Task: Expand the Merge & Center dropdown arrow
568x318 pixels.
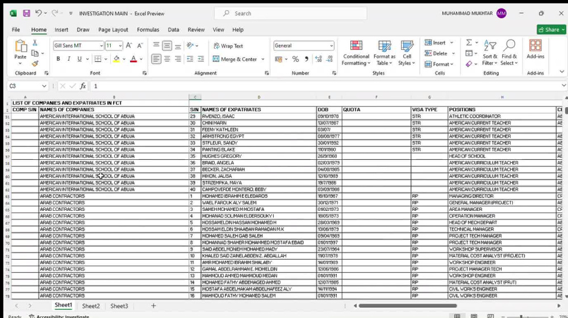Action: coord(263,59)
